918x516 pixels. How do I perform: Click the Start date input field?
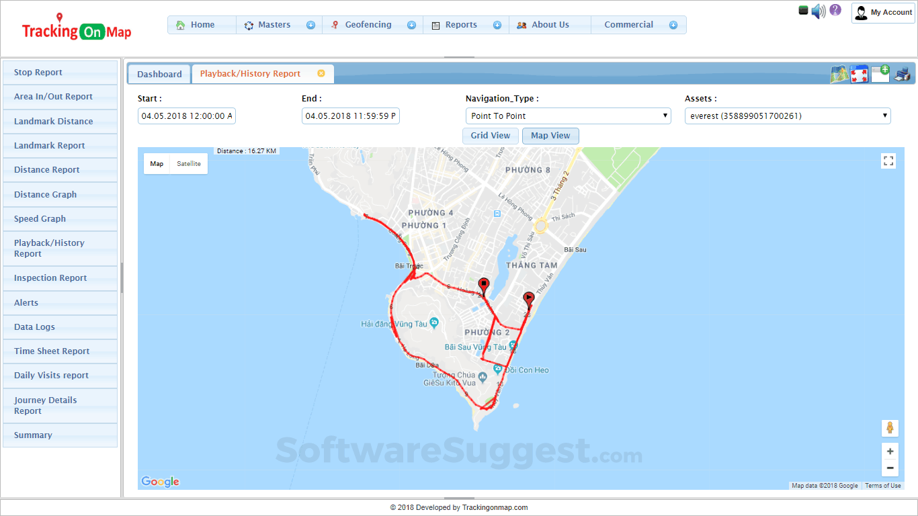(x=186, y=116)
